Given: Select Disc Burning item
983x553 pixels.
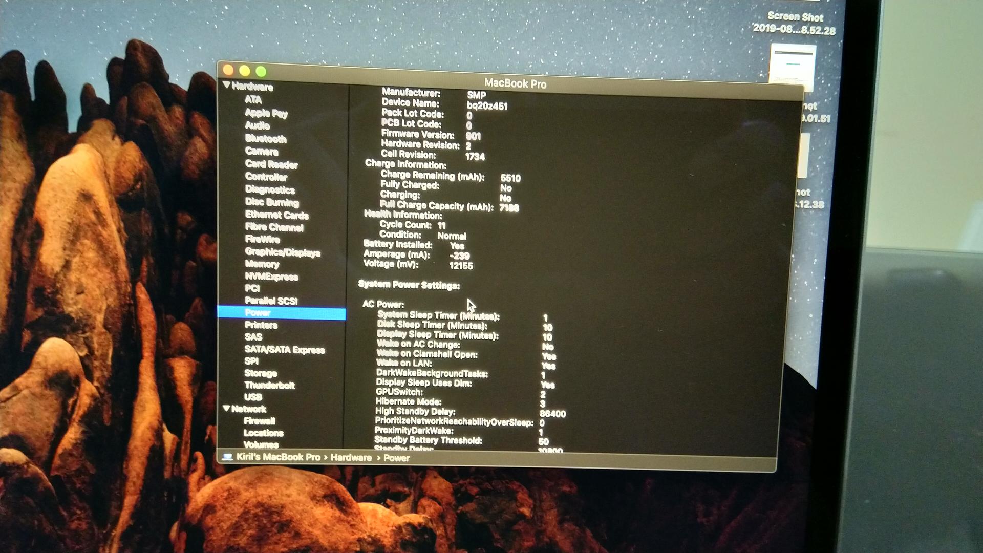Looking at the screenshot, I should [x=271, y=202].
